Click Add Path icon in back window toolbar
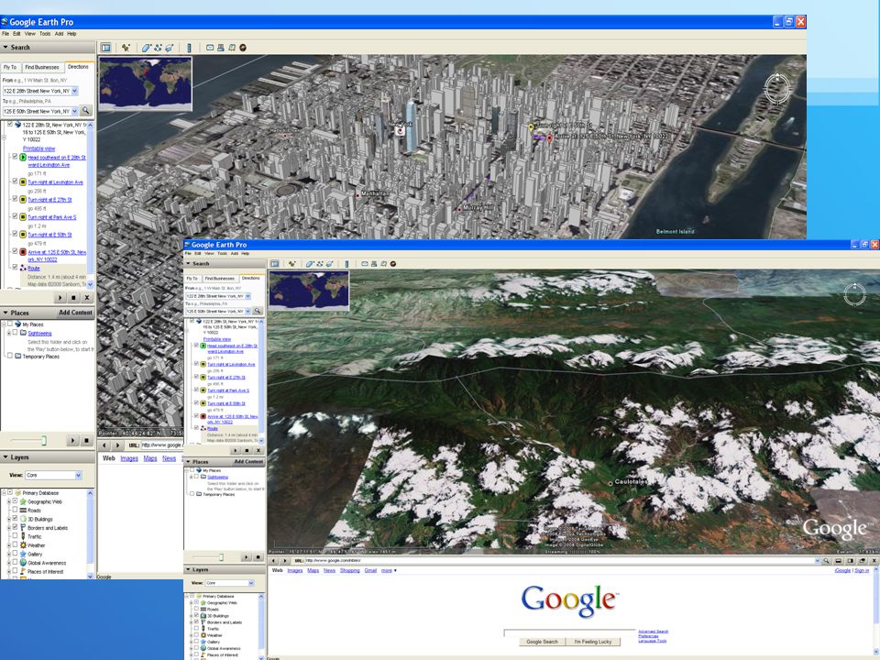The image size is (880, 660). coord(159,48)
